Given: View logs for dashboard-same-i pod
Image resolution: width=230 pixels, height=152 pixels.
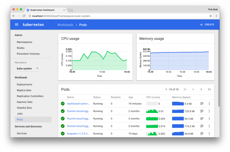Looking at the screenshot, I should click(x=202, y=104).
